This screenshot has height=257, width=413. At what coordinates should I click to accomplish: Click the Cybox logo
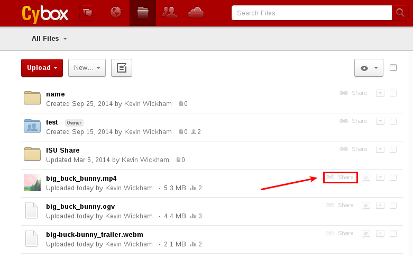tap(45, 14)
